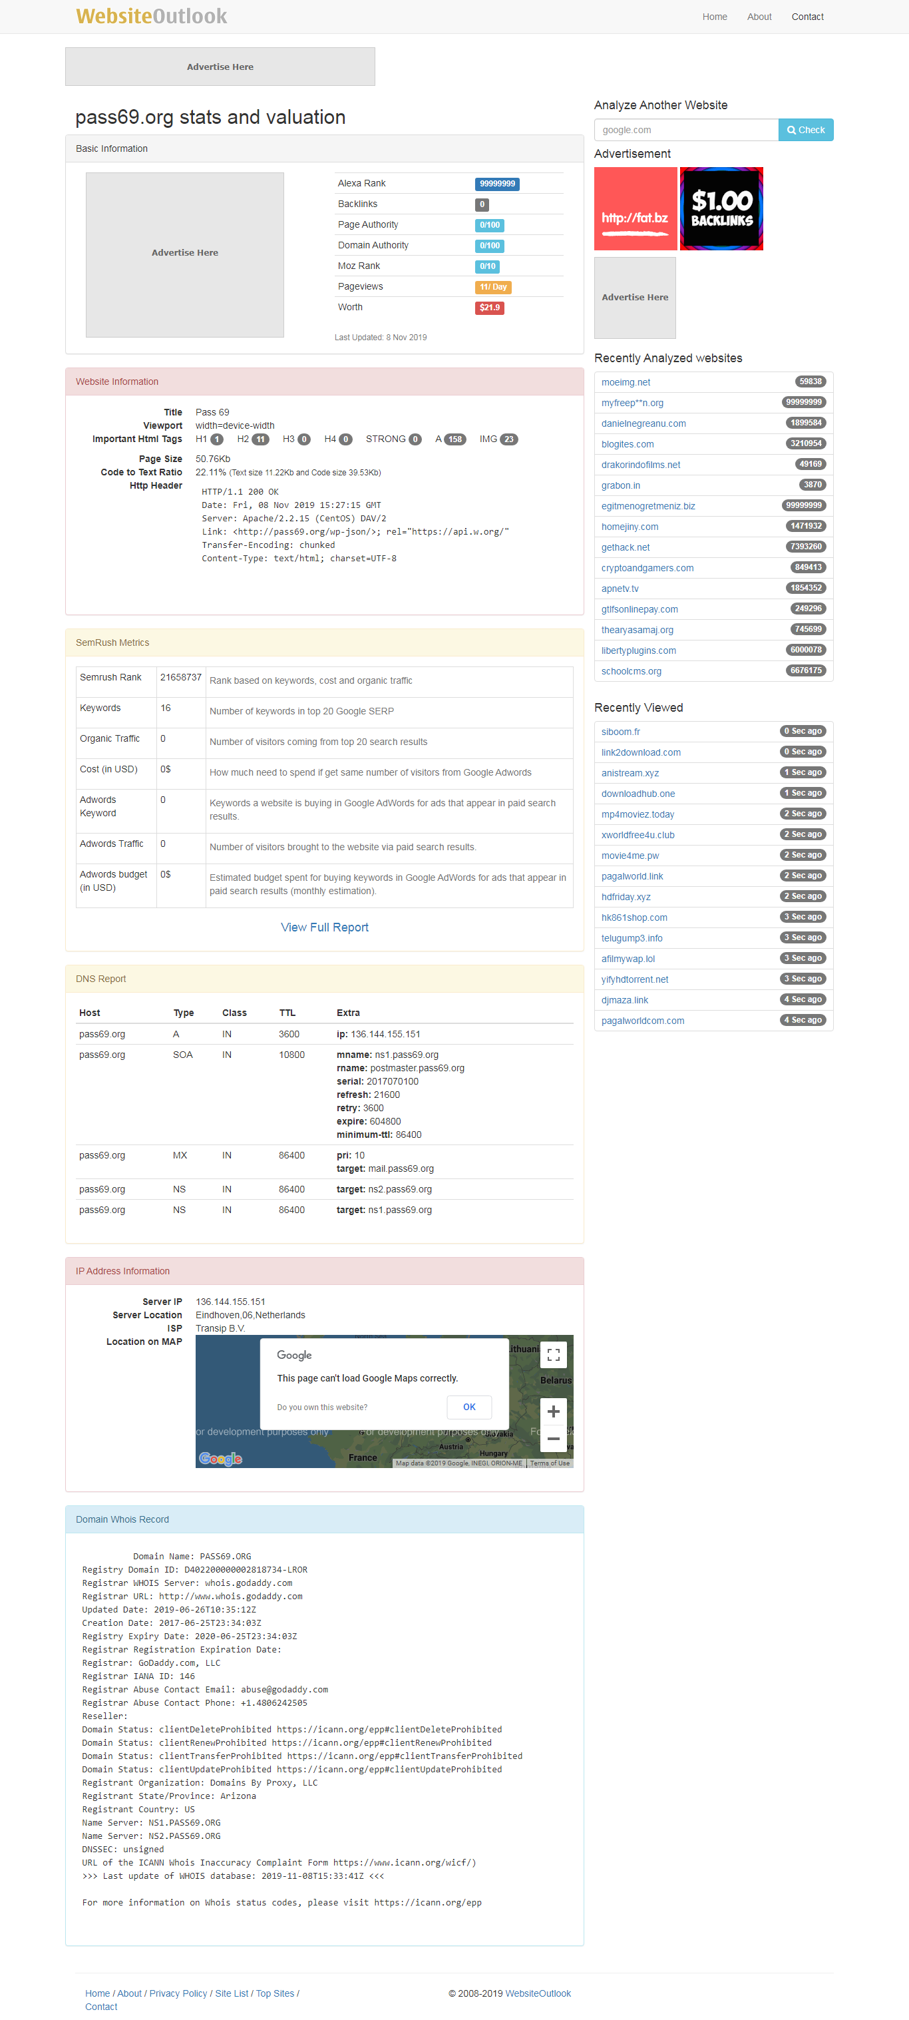Open footer Contact link

101,2007
